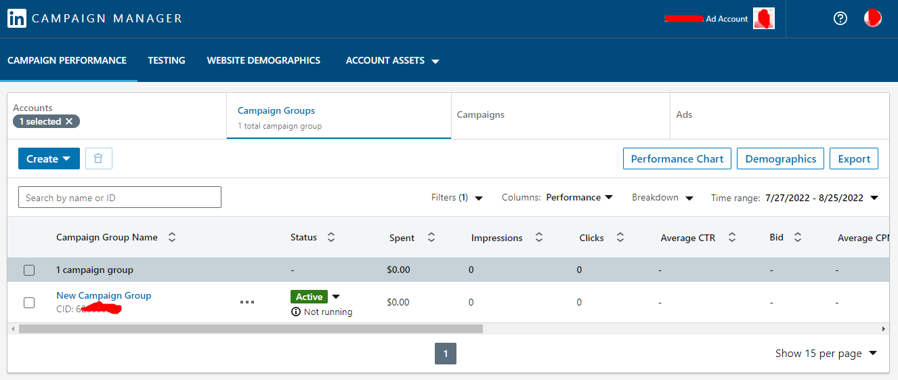
Task: Click the scrollbar right arrow
Action: pyautogui.click(x=884, y=329)
